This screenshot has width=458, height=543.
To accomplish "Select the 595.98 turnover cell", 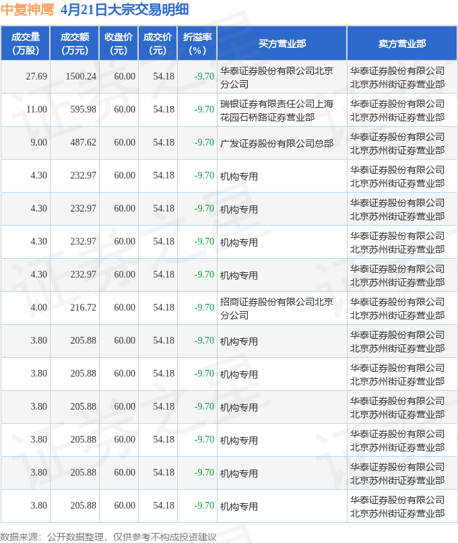I will coord(83,110).
